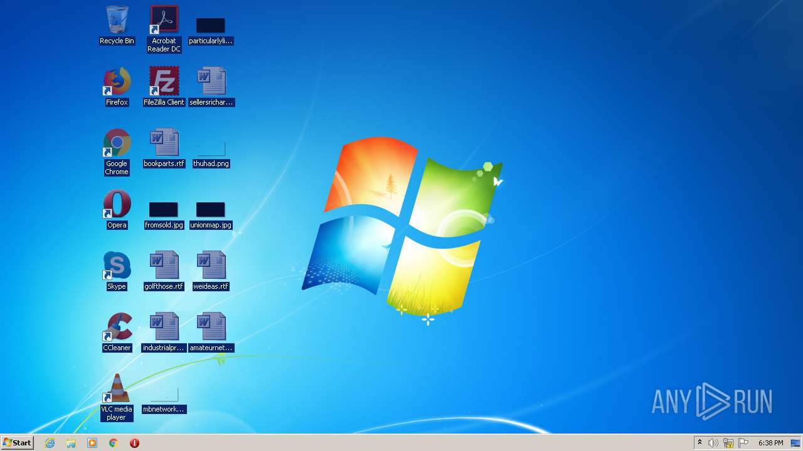Image resolution: width=803 pixels, height=451 pixels.
Task: Select the FileZilla Client shortcut
Action: click(x=164, y=86)
